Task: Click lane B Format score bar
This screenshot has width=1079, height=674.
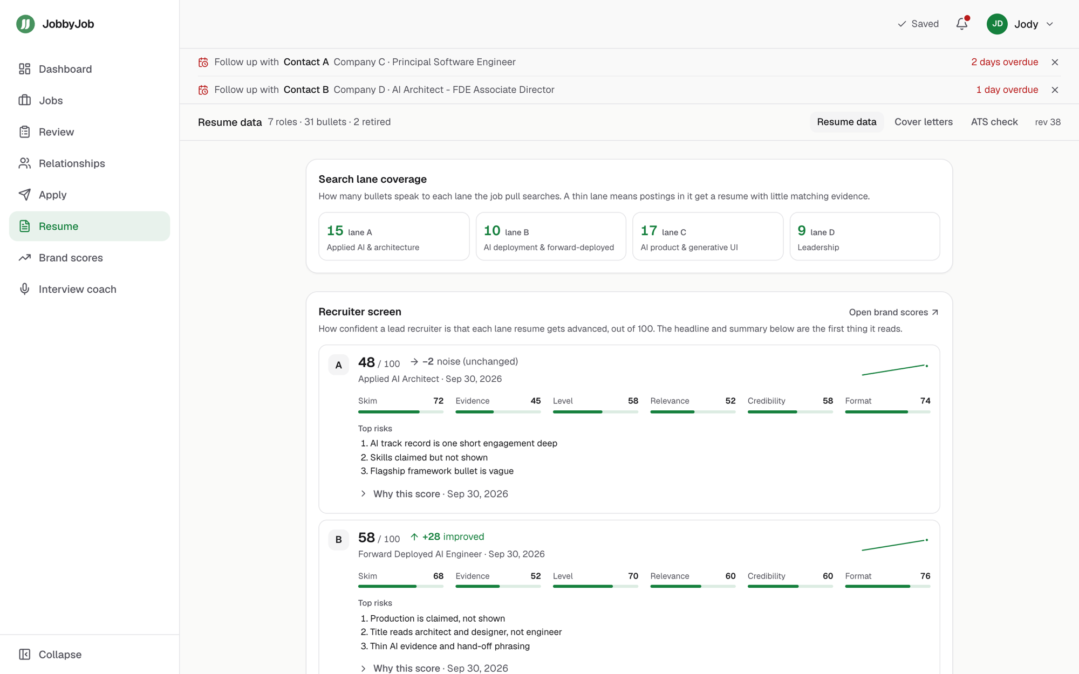Action: tap(887, 587)
